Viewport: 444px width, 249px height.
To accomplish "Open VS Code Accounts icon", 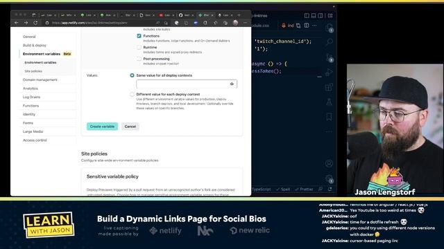I will [x=329, y=163].
